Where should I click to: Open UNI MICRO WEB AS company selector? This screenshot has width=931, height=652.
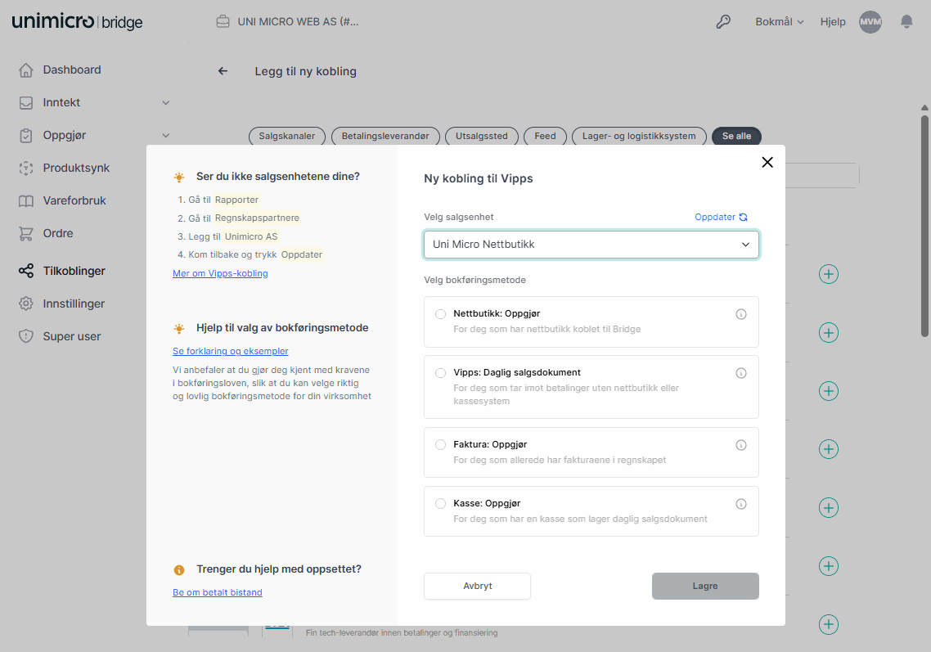(287, 22)
